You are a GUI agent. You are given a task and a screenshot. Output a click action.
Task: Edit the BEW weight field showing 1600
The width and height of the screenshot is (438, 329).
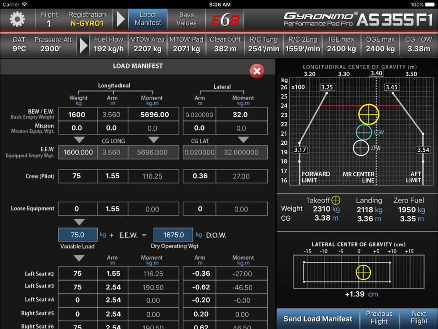(x=78, y=114)
